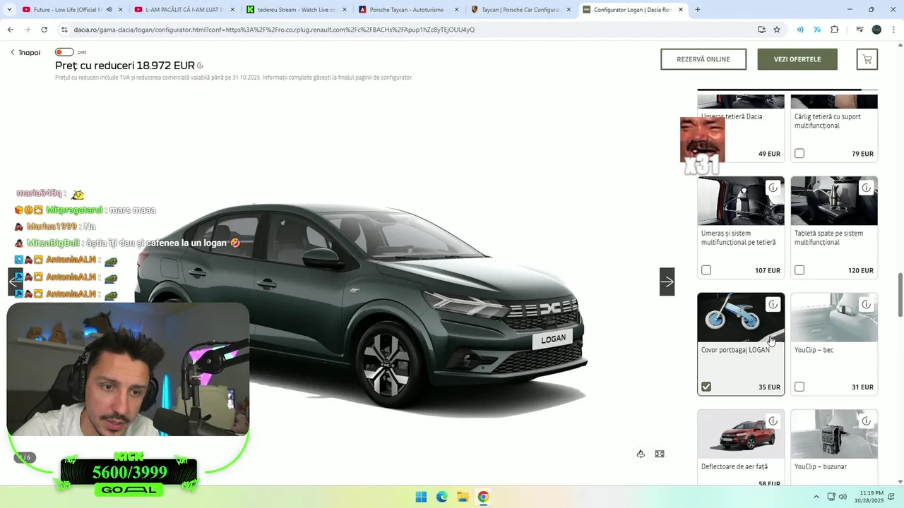This screenshot has width=904, height=508.
Task: Click 7TV extension icon
Action: [x=818, y=30]
